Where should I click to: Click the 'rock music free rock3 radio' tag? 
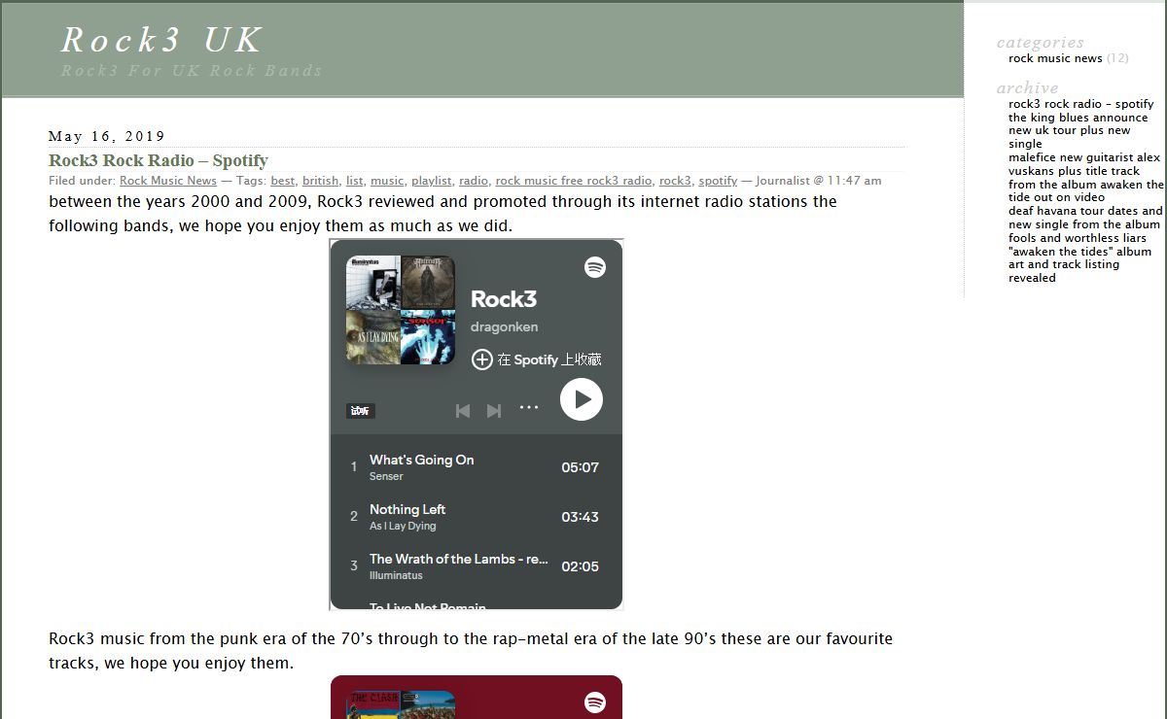click(x=574, y=181)
